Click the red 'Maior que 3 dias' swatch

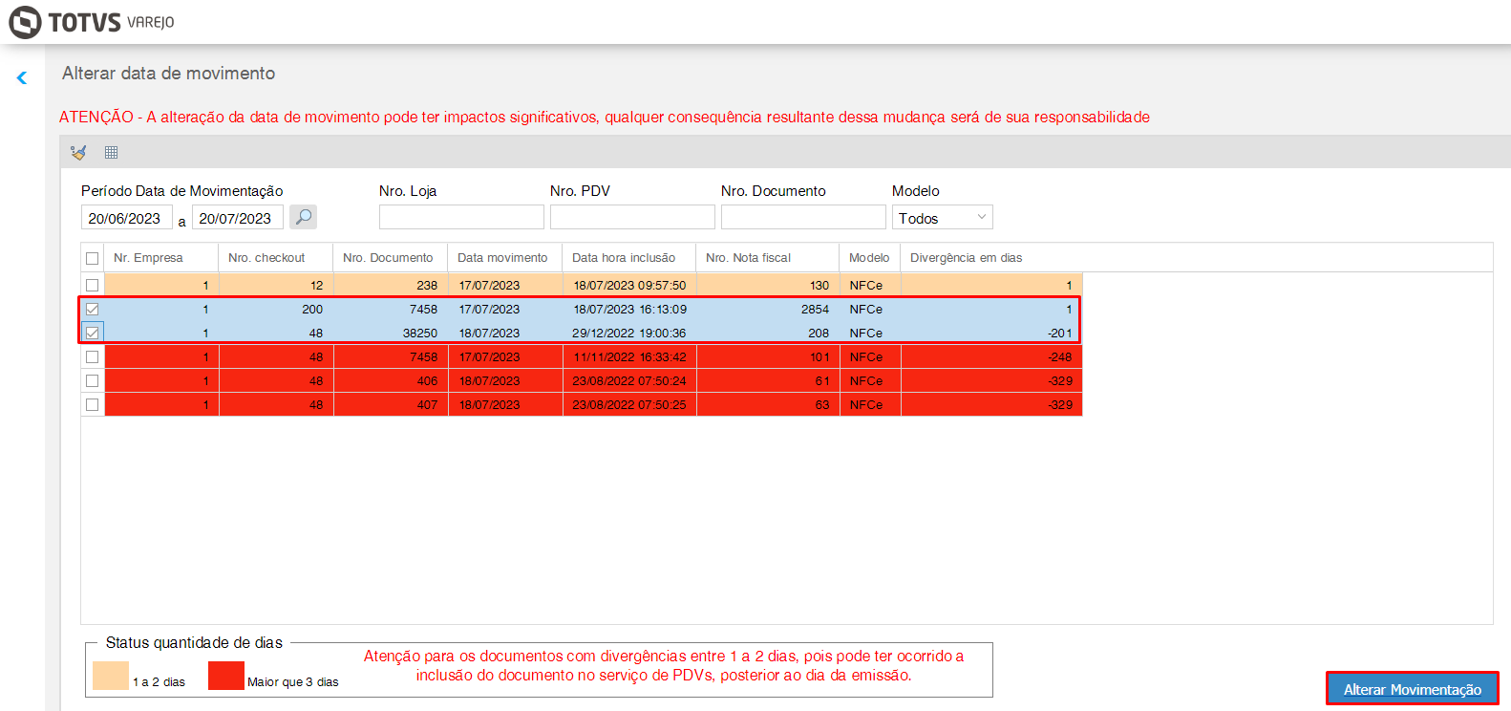point(226,675)
